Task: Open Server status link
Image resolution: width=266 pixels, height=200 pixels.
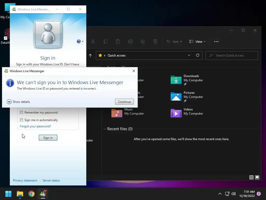Action: click(x=51, y=180)
